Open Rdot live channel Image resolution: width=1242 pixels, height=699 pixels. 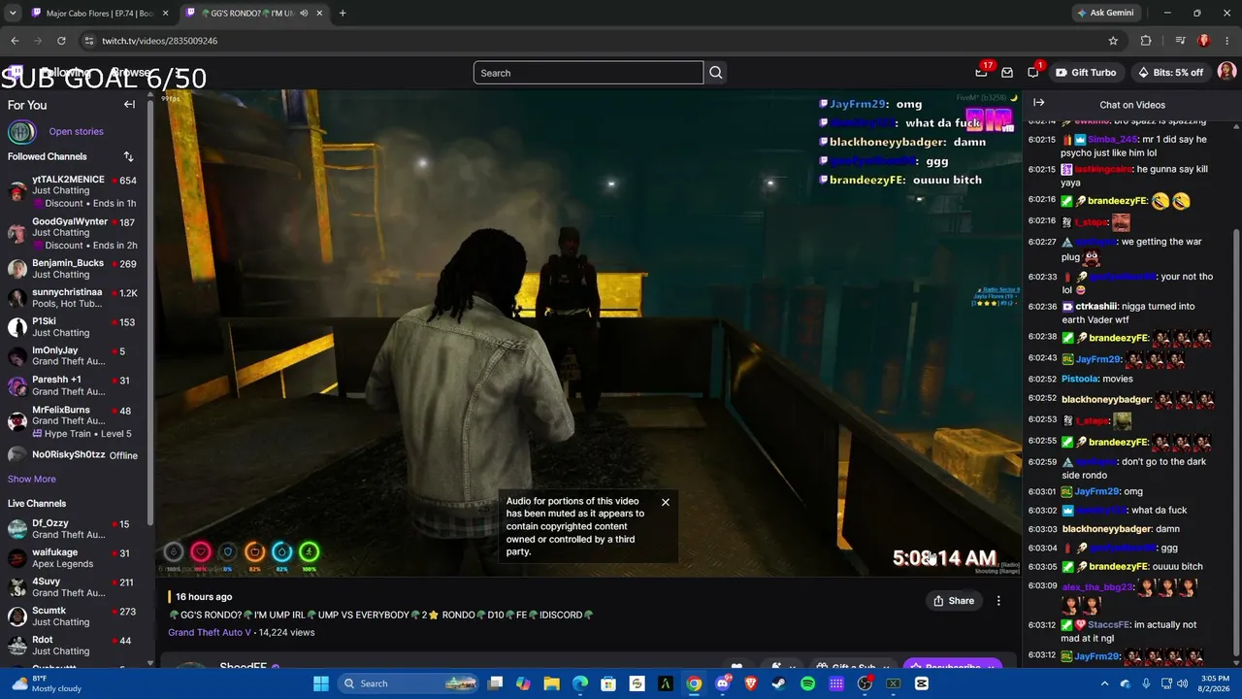pyautogui.click(x=73, y=646)
